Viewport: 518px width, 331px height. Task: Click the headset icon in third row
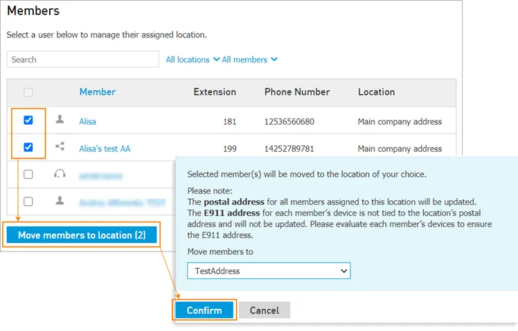60,173
